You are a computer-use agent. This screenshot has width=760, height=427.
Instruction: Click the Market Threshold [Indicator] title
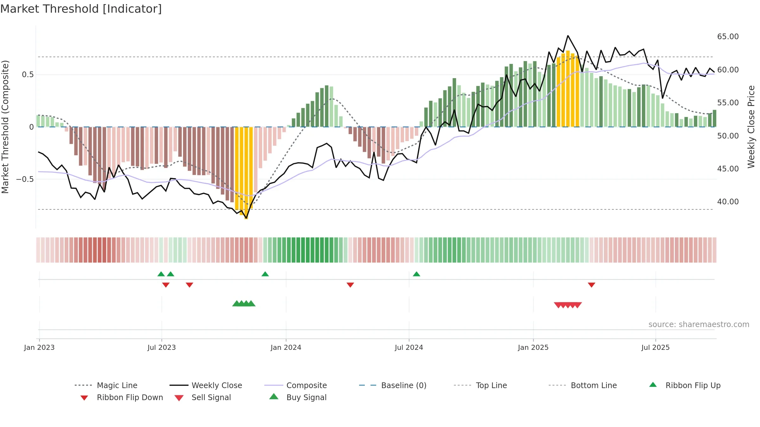coord(81,9)
